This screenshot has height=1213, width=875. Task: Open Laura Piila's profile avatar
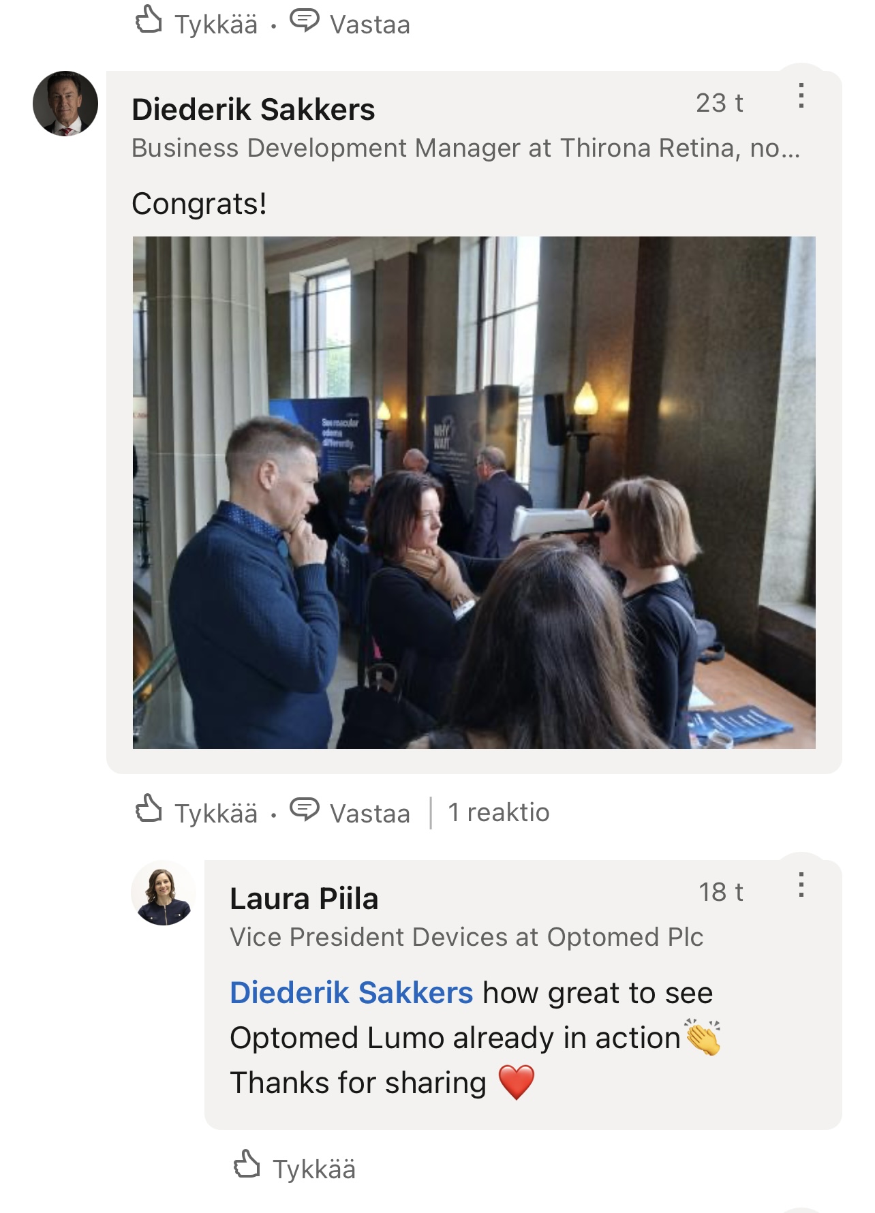pyautogui.click(x=164, y=893)
